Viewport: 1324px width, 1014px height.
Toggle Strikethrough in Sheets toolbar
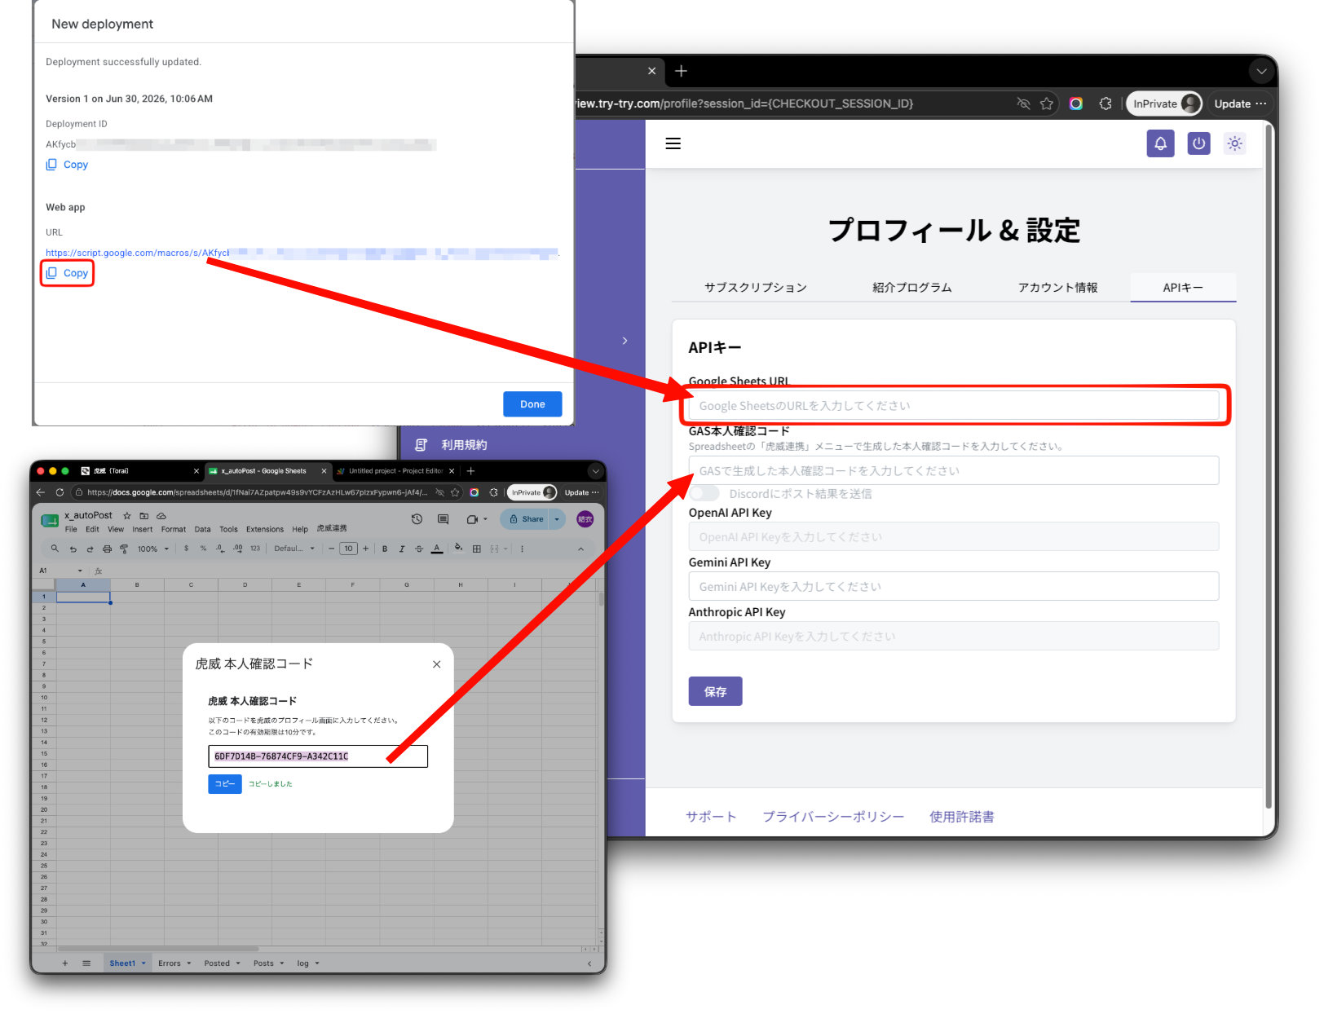(x=419, y=549)
